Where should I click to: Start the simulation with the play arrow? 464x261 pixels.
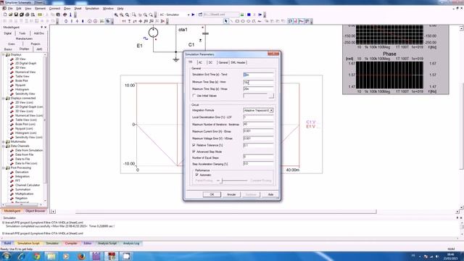pyautogui.click(x=194, y=14)
